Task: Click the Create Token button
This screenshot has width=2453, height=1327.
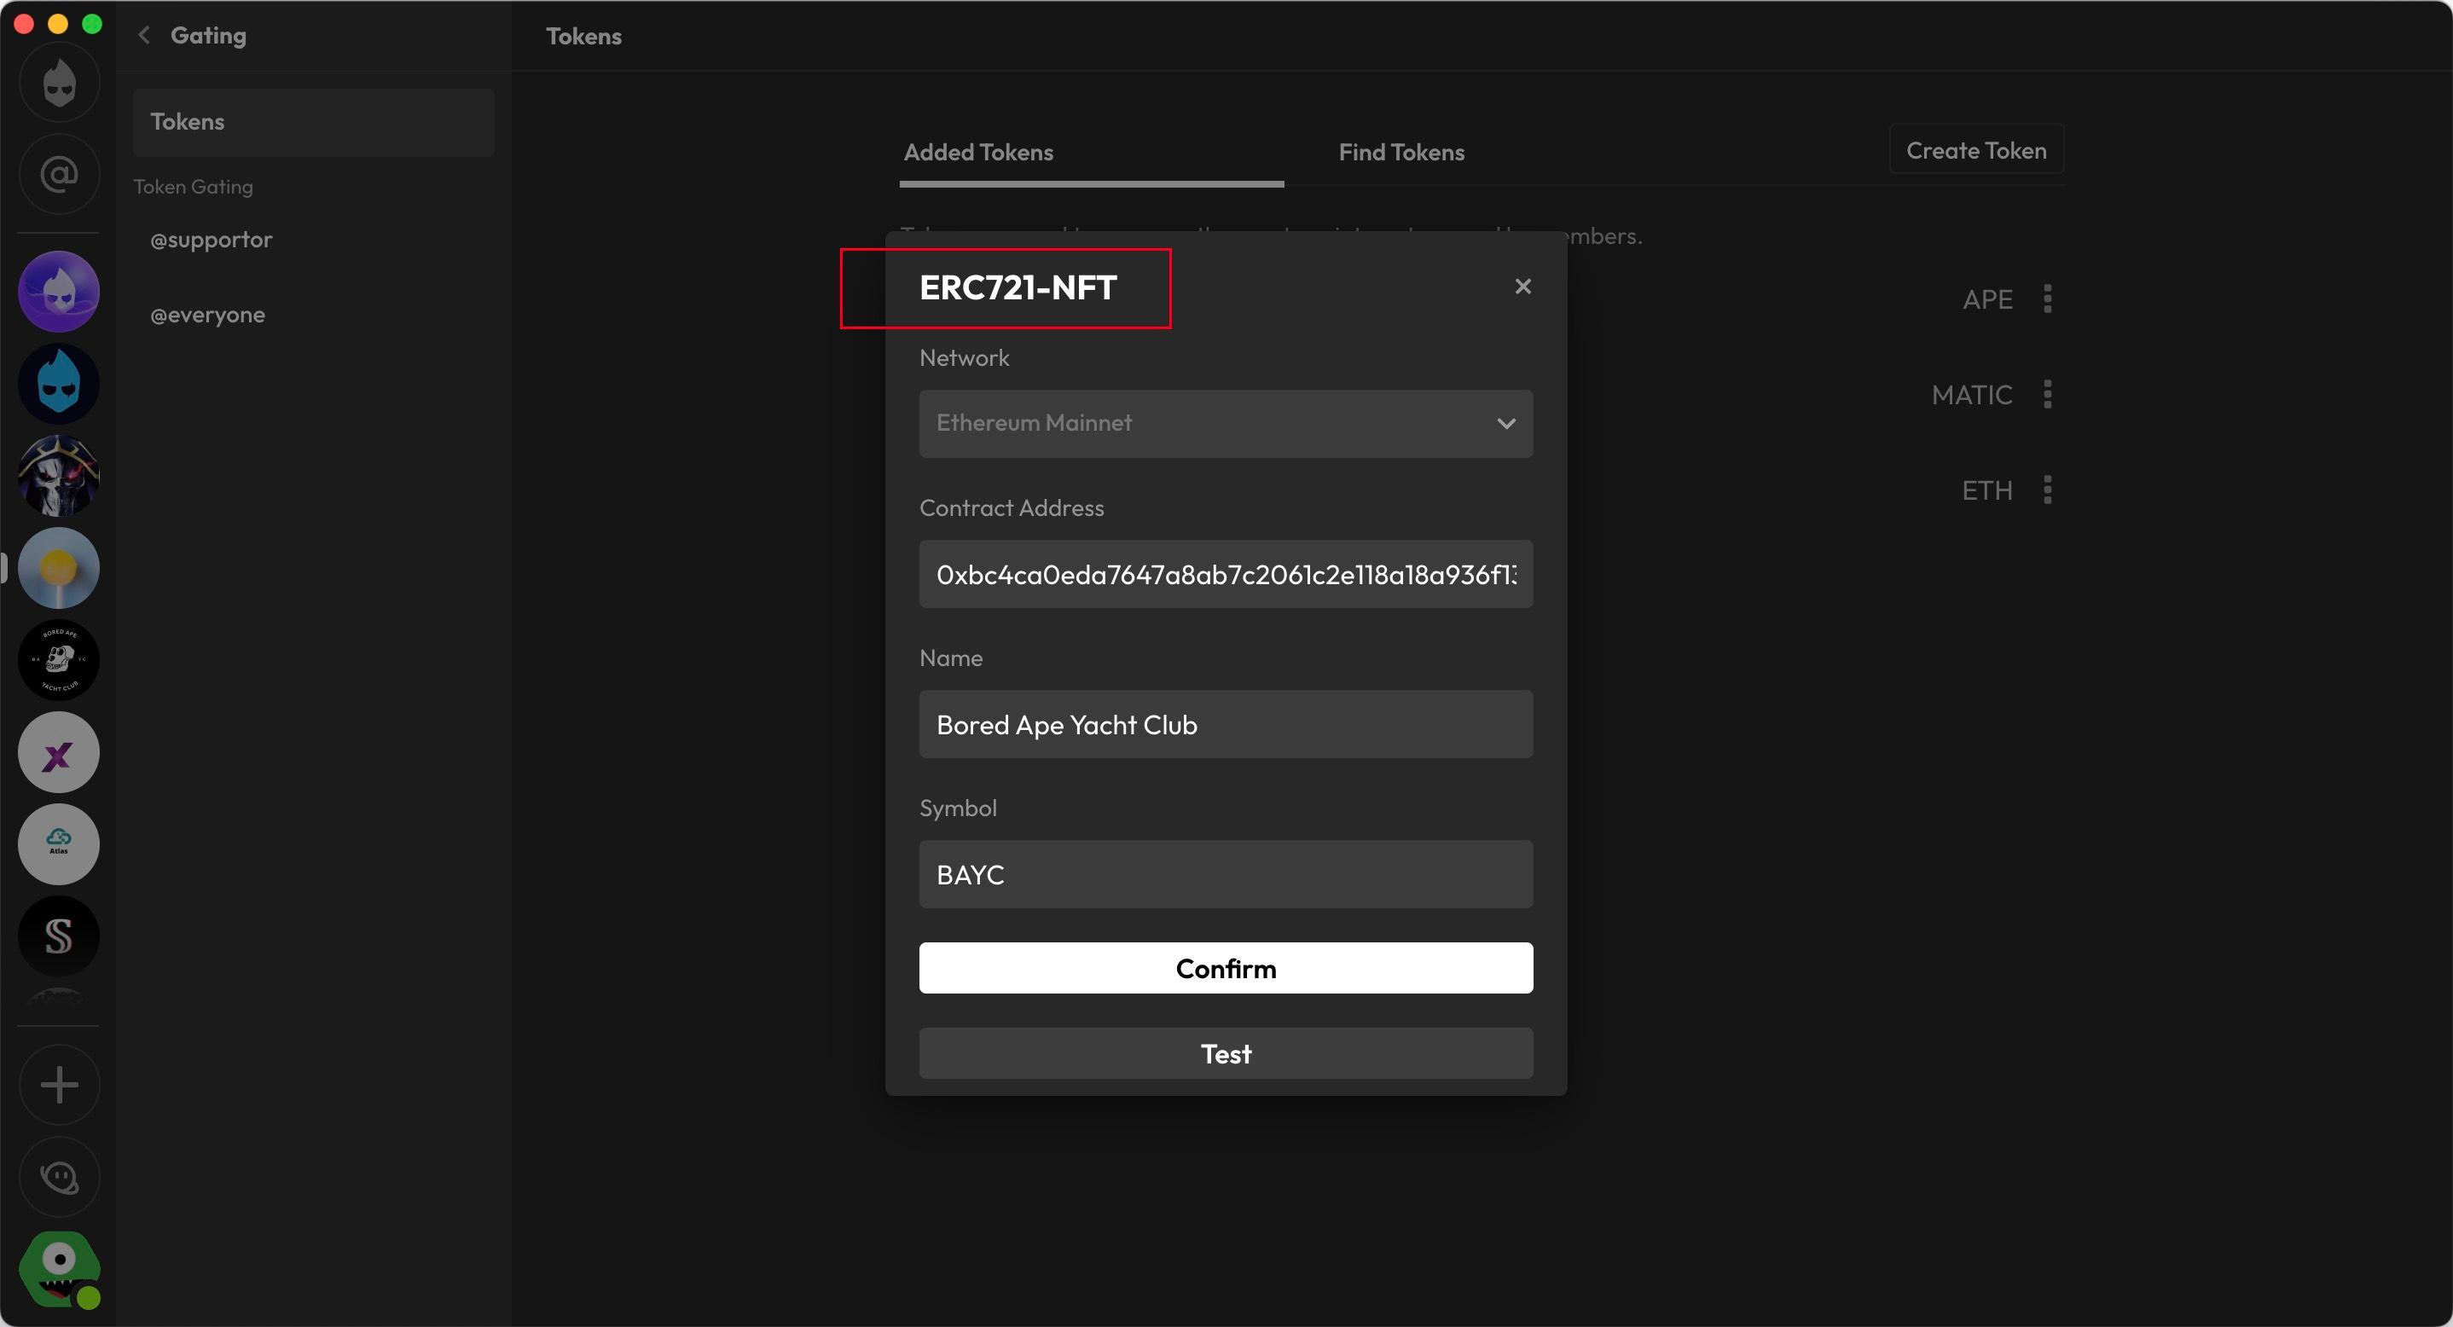Action: 1976,149
